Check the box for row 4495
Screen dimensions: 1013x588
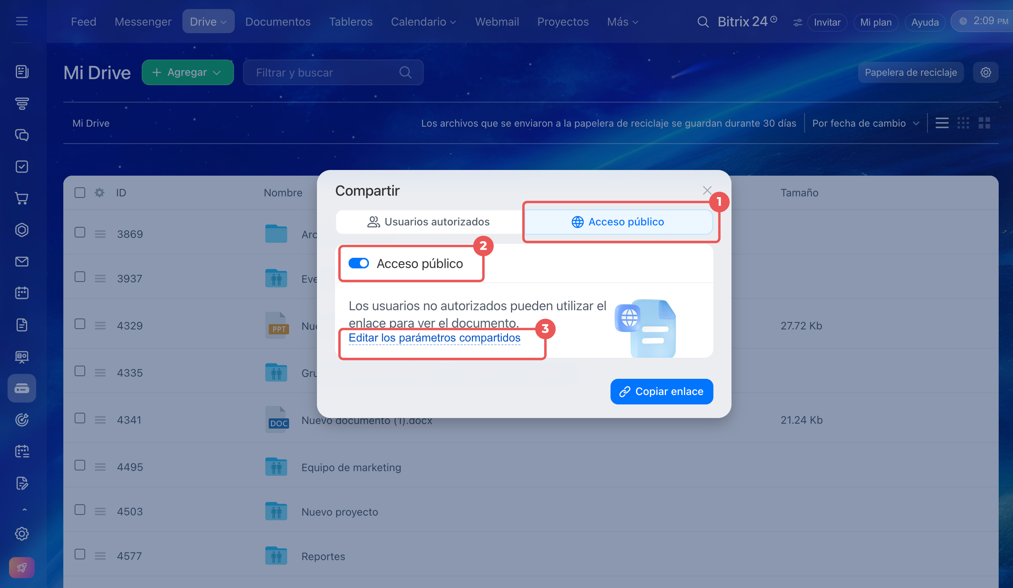coord(80,465)
